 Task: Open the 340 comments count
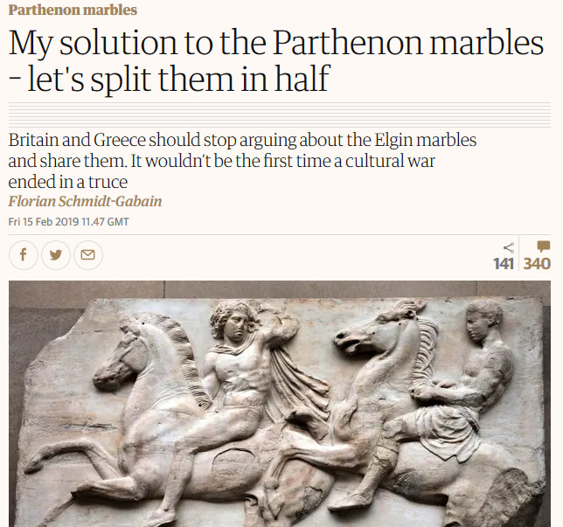click(537, 264)
